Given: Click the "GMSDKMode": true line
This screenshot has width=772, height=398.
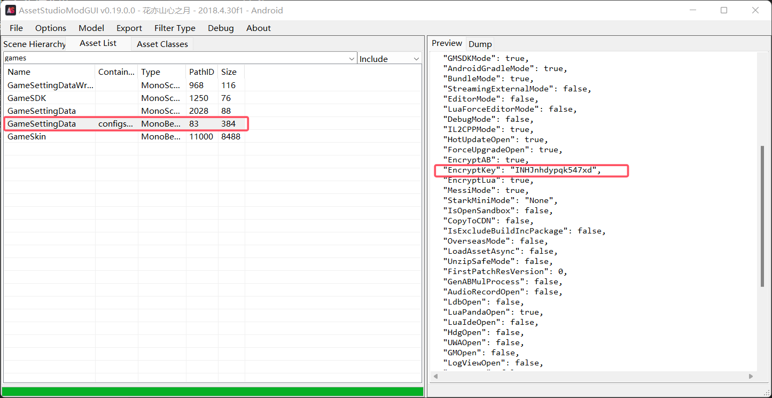Looking at the screenshot, I should coord(486,59).
